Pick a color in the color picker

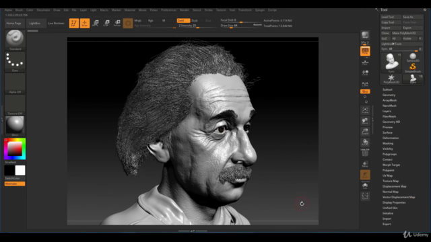(15, 149)
